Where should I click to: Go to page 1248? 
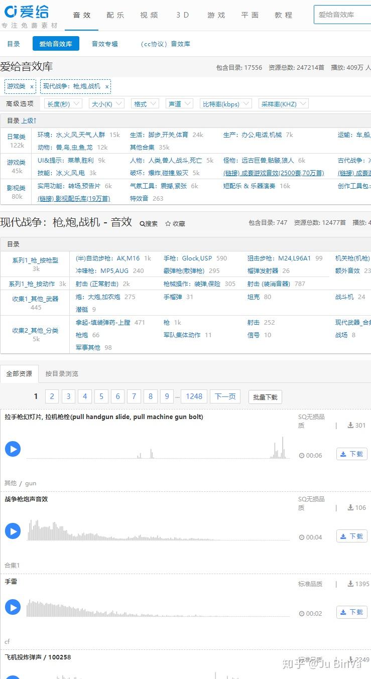[194, 396]
